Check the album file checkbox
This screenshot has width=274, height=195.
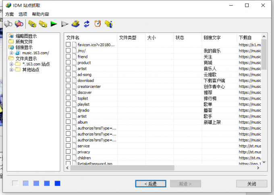click(x=68, y=122)
